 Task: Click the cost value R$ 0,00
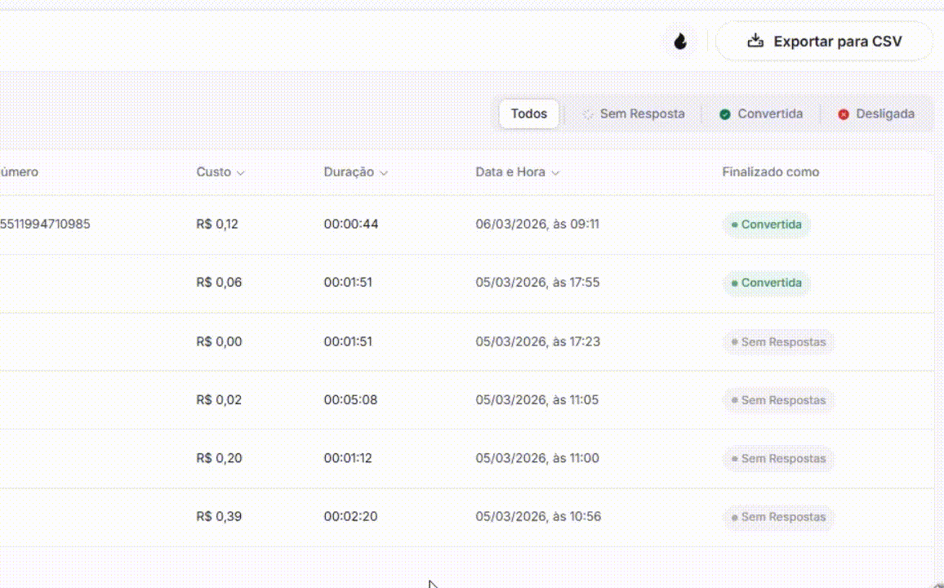coord(219,341)
